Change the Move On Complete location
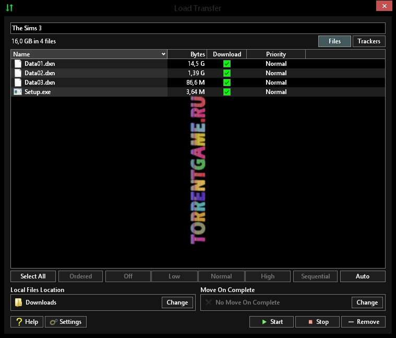The image size is (396, 338). (367, 302)
